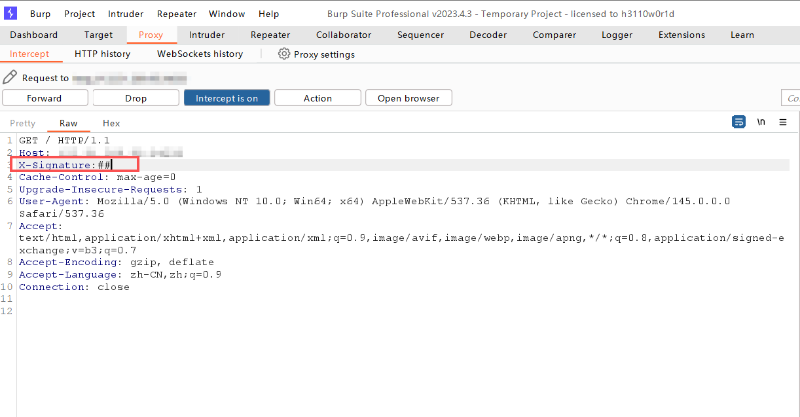This screenshot has width=800, height=417.
Task: Open the Burp menu
Action: [x=40, y=14]
